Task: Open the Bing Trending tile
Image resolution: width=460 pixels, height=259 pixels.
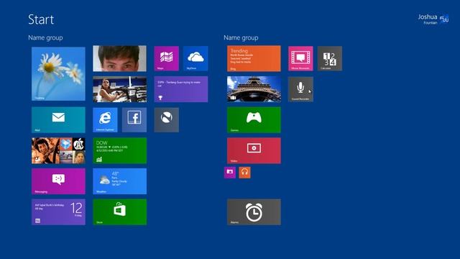Action: pos(254,58)
